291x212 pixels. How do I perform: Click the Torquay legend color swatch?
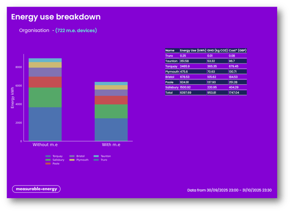tap(48, 156)
